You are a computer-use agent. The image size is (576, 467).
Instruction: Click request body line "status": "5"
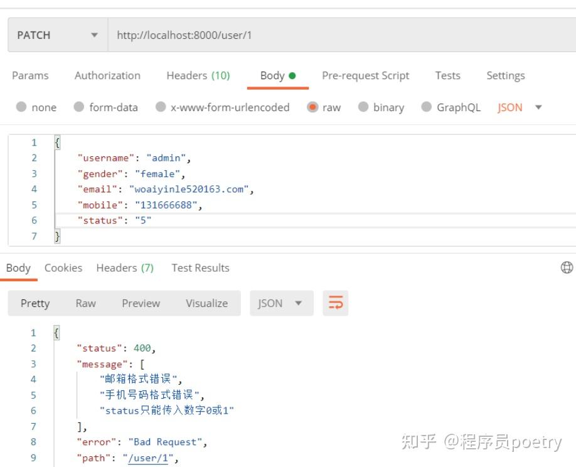[x=114, y=220]
